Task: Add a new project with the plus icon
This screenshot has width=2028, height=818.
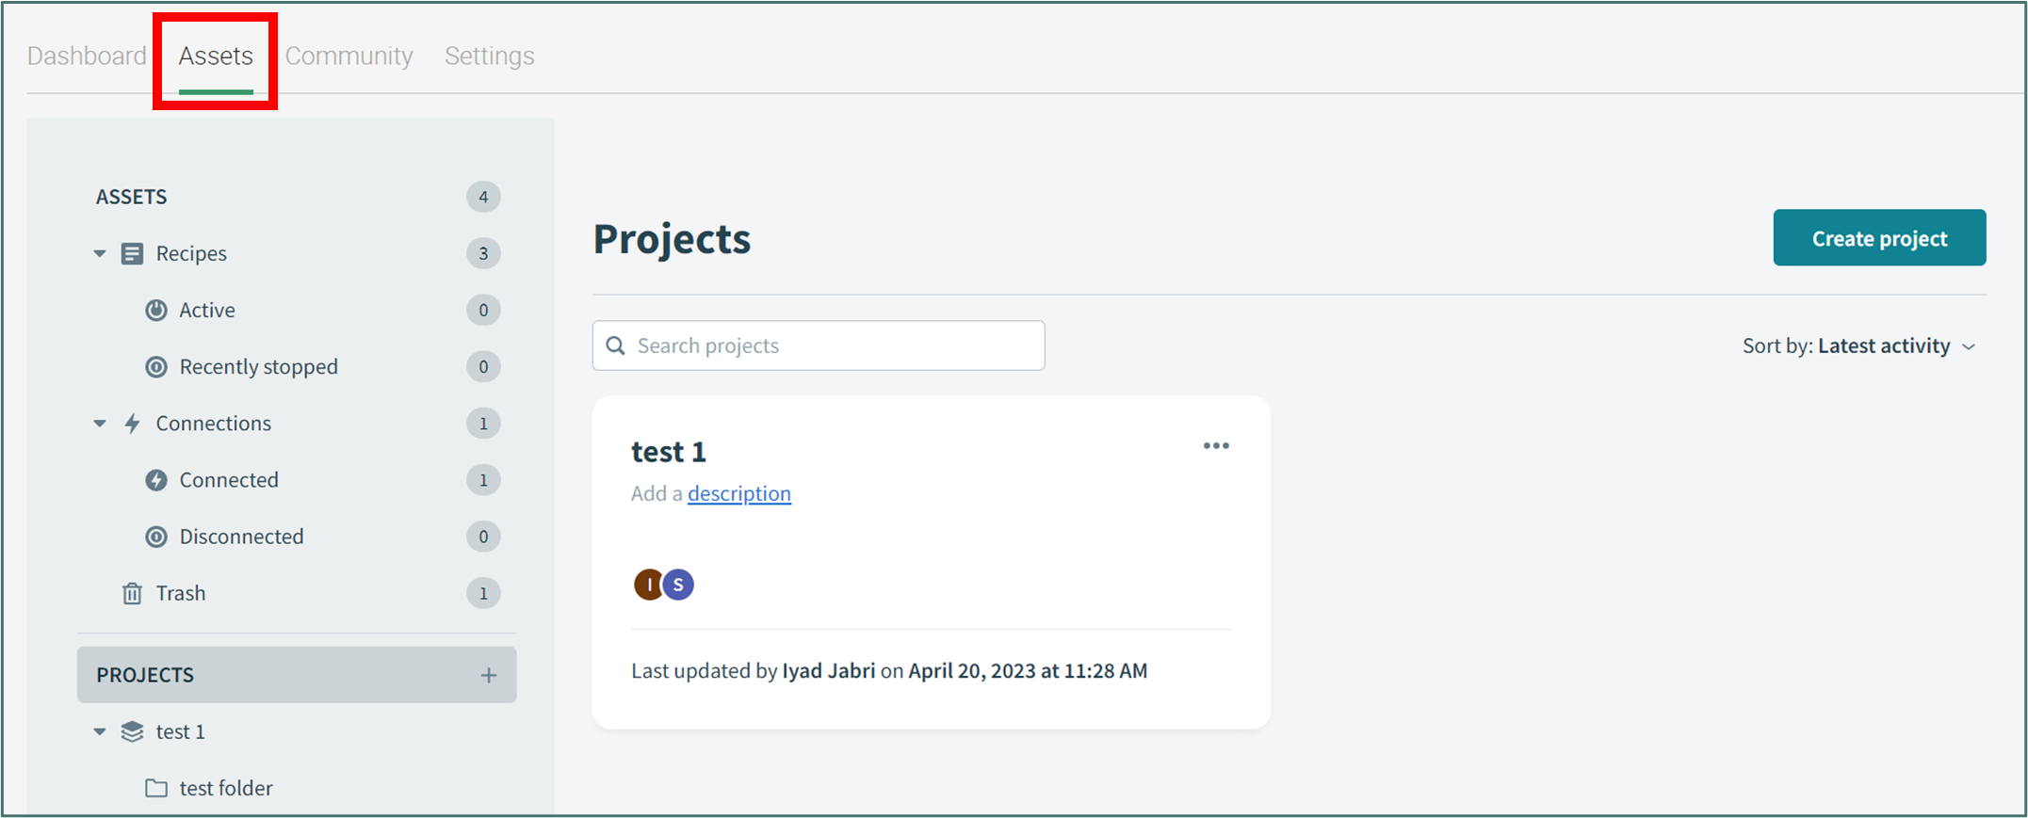Action: (489, 675)
